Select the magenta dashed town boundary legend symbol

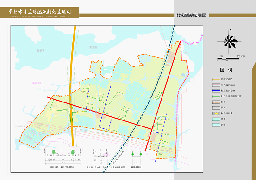pos(216,108)
